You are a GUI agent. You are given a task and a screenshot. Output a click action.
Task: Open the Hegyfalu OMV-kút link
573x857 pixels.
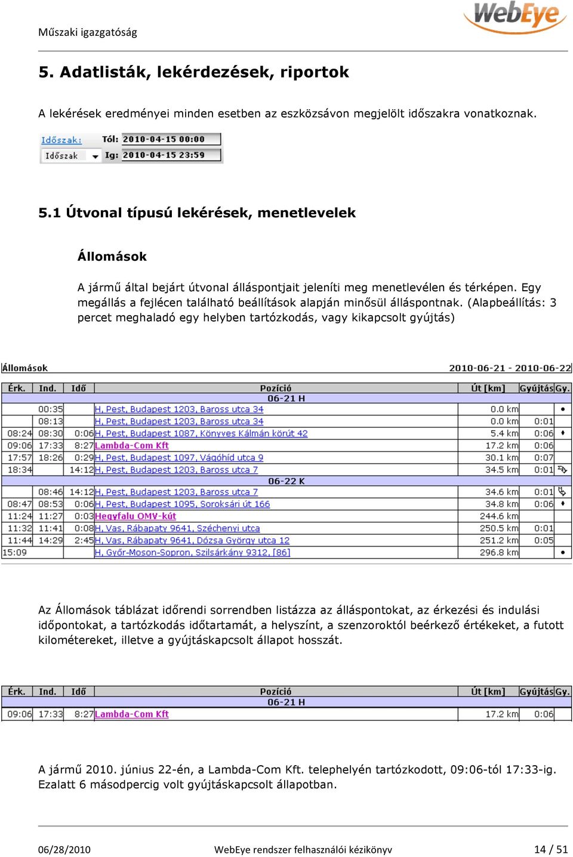click(x=135, y=516)
